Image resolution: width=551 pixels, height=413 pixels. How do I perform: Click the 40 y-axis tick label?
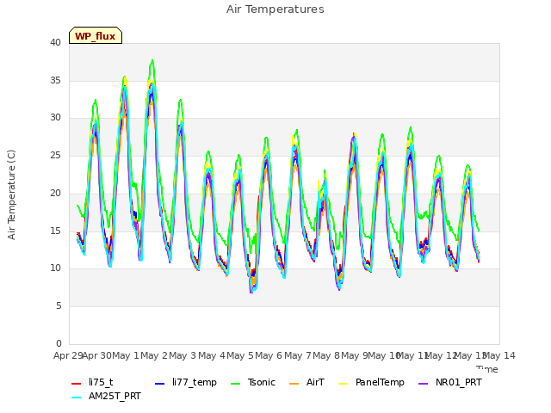point(55,43)
